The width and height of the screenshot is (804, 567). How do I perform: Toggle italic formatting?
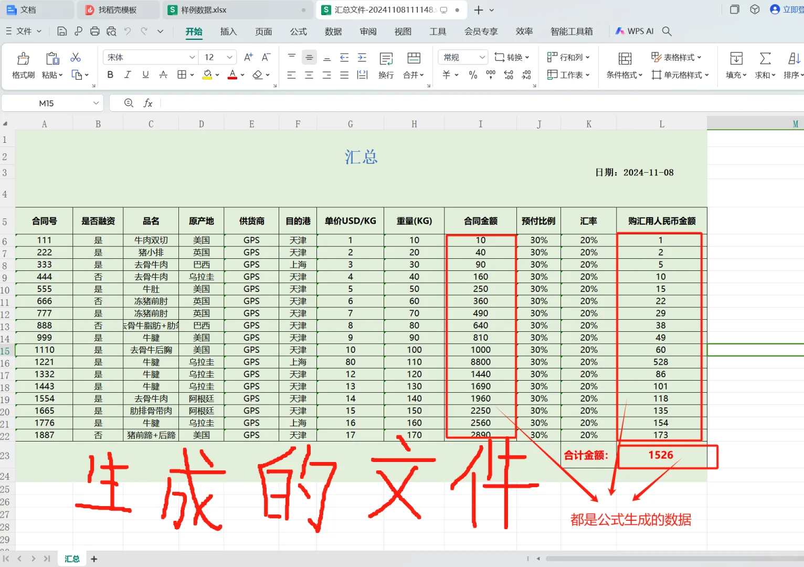coord(128,75)
